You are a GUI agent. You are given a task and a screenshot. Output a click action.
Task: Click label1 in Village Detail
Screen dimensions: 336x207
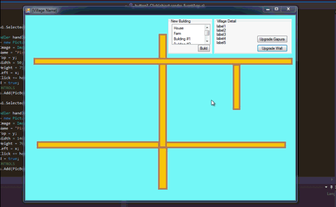coord(221,26)
